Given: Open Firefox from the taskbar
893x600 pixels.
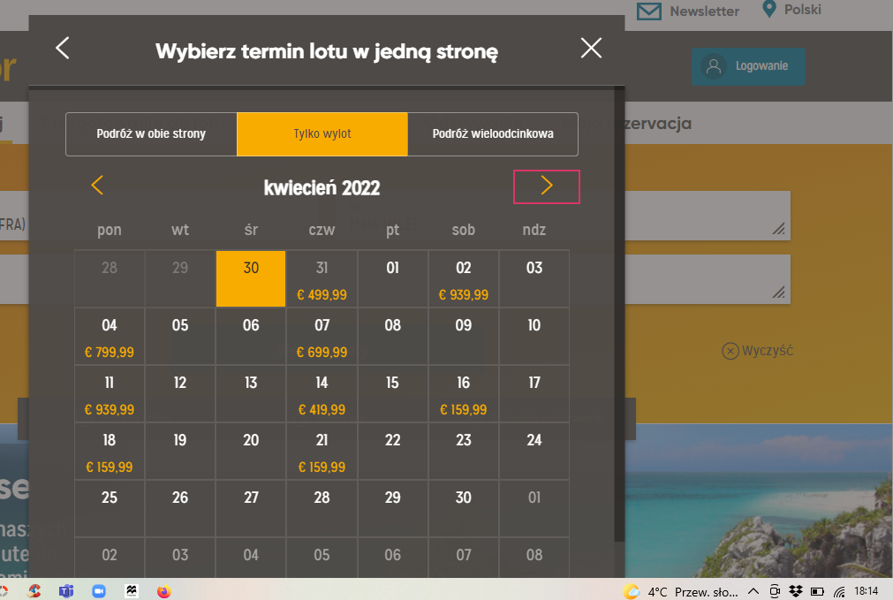Looking at the screenshot, I should pos(164,591).
